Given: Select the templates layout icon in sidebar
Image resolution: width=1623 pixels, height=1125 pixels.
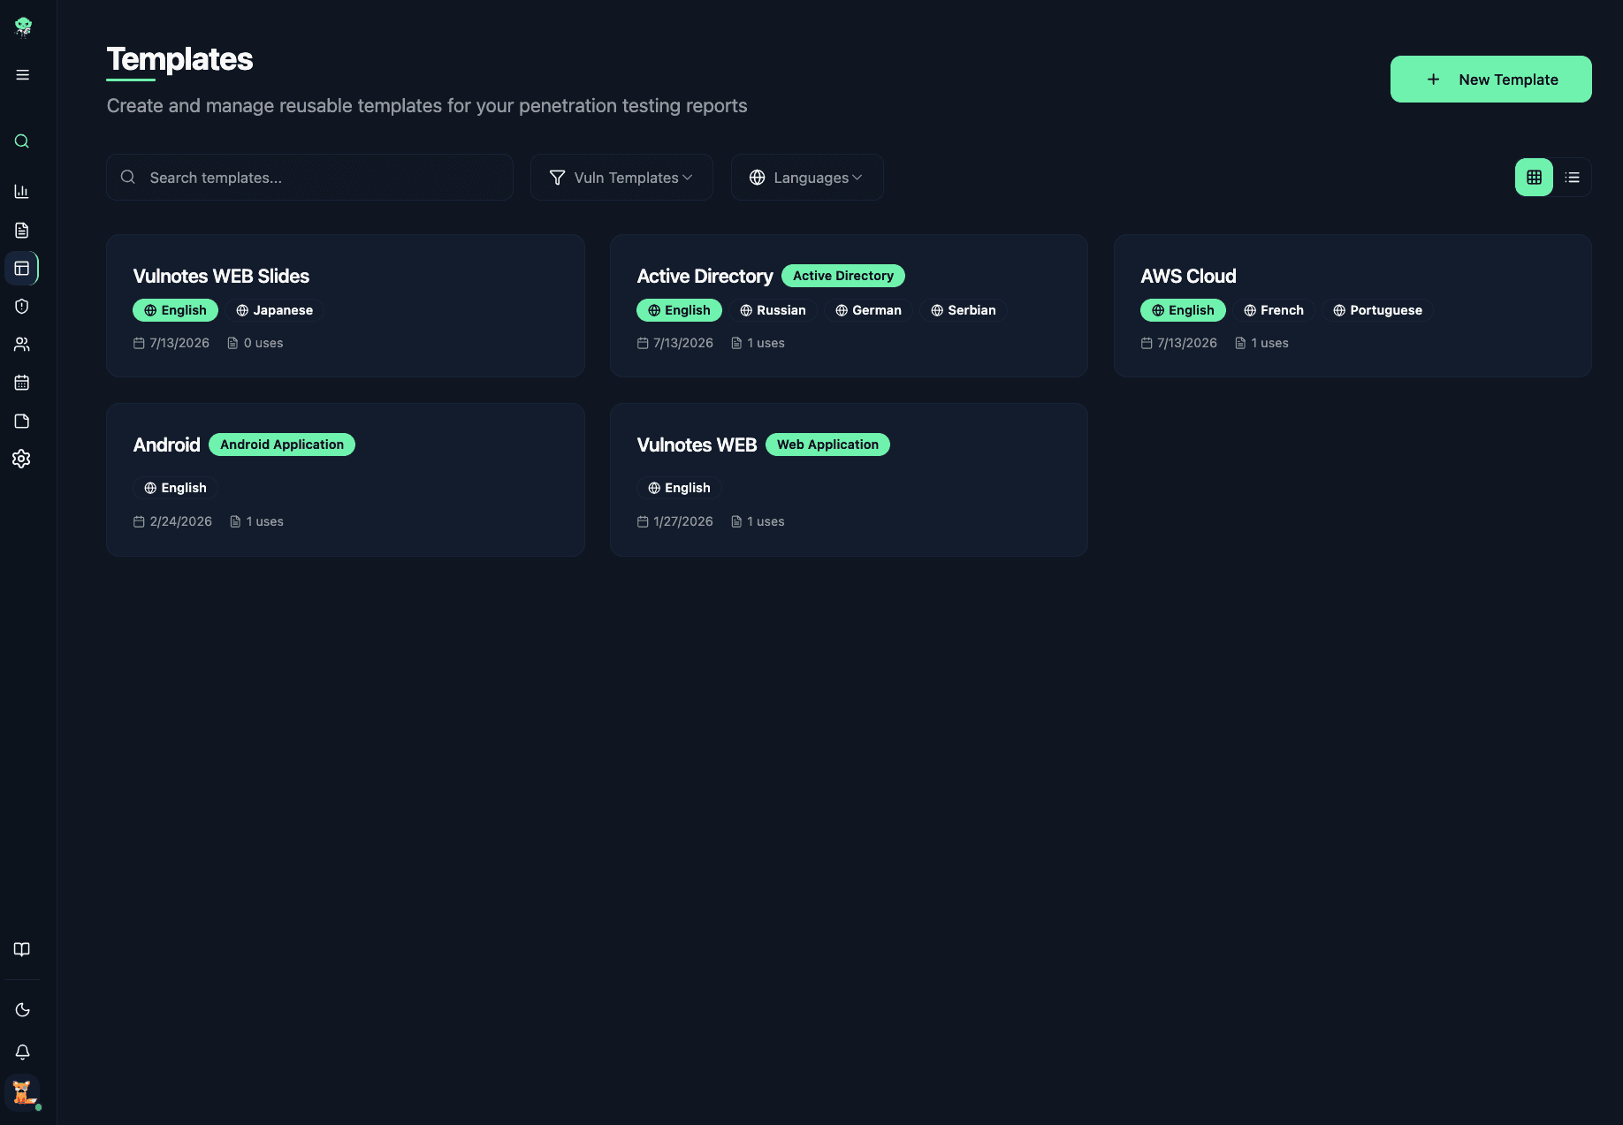Looking at the screenshot, I should click(x=22, y=269).
